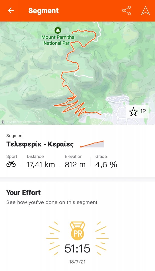
Task: Tap the Mount Parnitha park tree marker
Action: (58, 31)
